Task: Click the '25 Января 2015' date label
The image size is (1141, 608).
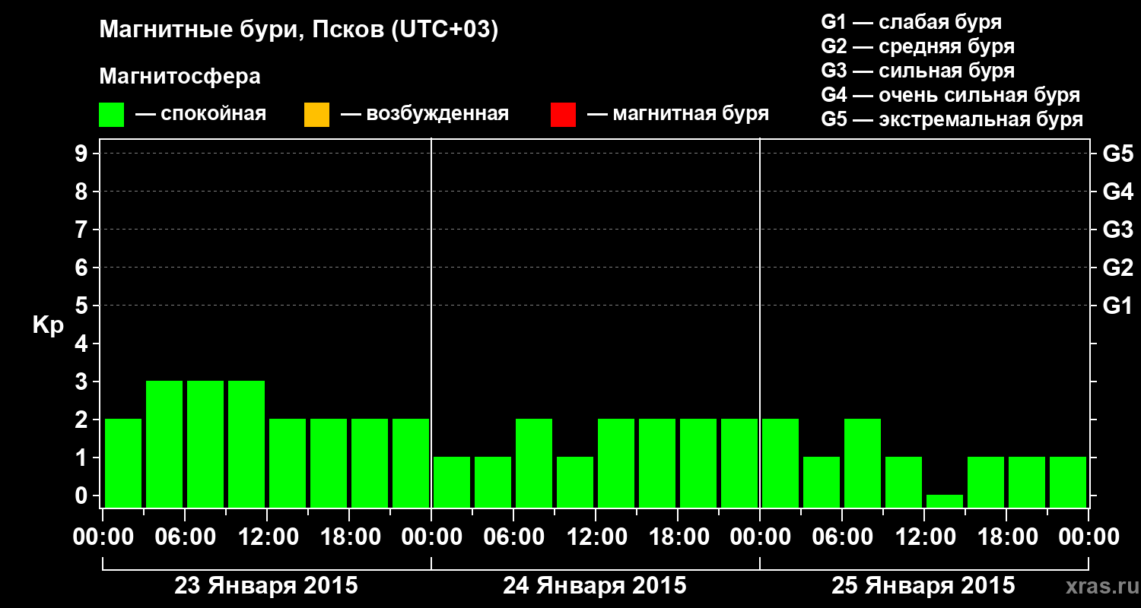Action: 923,586
